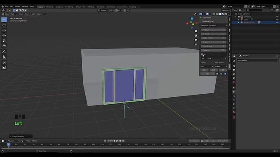Select the Cursor tool
The width and height of the screenshot is (280, 157).
[x=4, y=25]
